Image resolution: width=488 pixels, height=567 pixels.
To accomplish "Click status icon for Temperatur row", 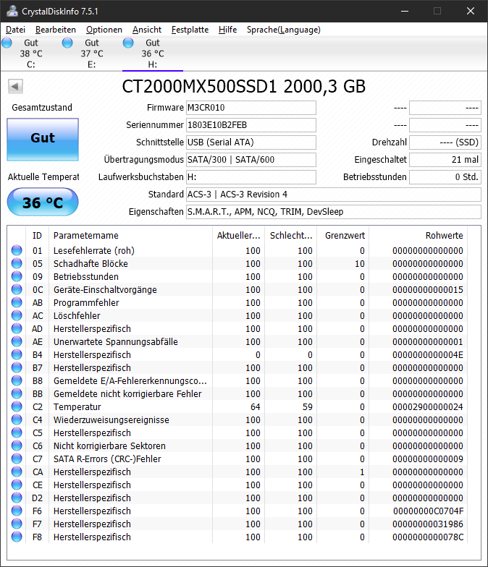I will [17, 406].
